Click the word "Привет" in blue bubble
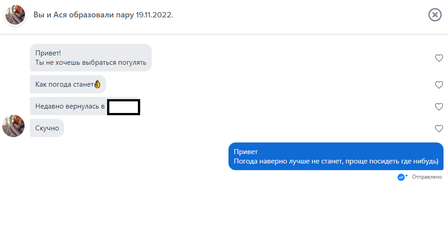The height and width of the screenshot is (234, 448). (x=246, y=151)
